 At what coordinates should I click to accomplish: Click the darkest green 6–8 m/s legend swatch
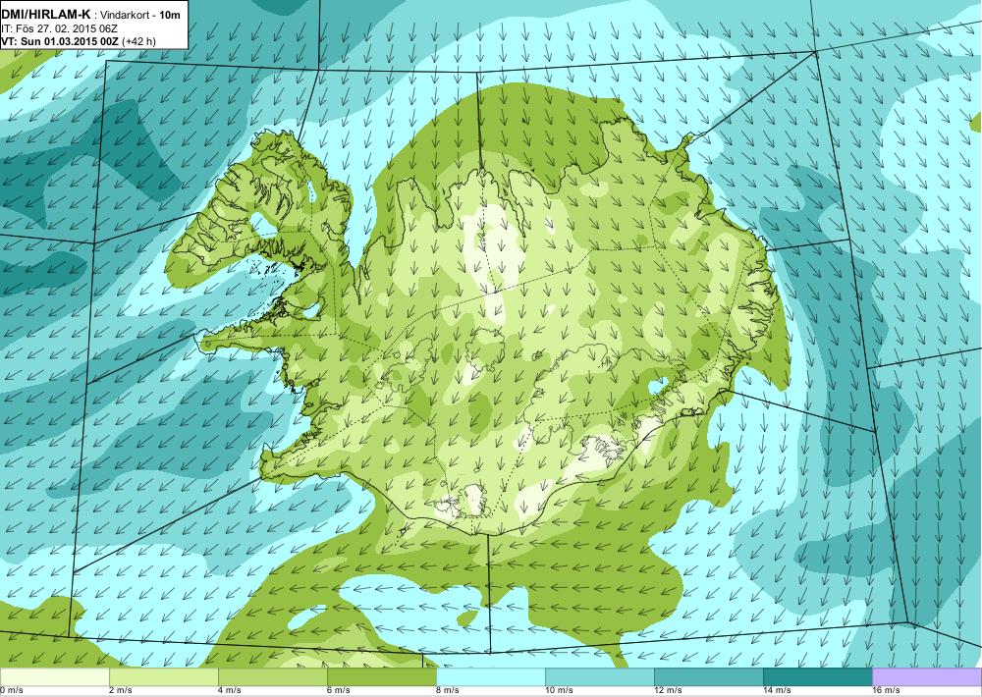[381, 677]
